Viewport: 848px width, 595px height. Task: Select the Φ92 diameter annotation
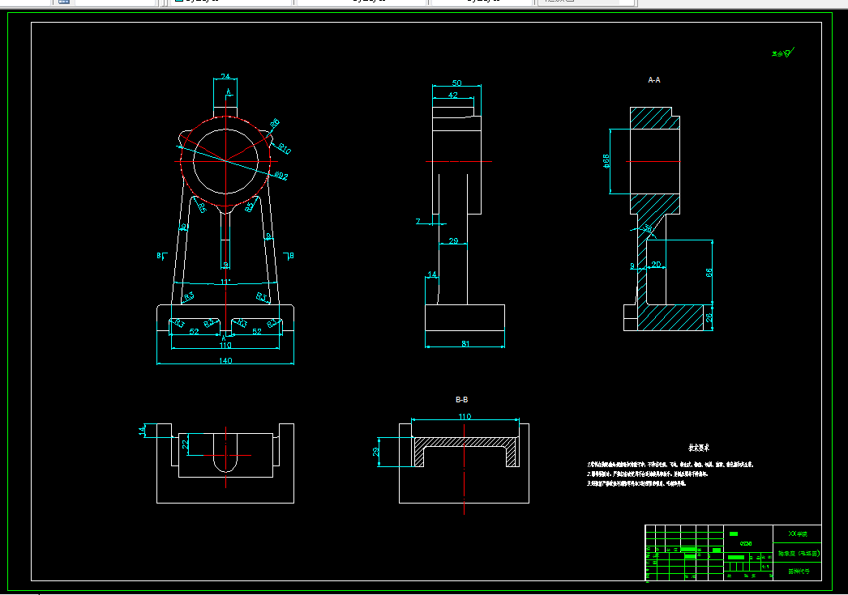(281, 176)
